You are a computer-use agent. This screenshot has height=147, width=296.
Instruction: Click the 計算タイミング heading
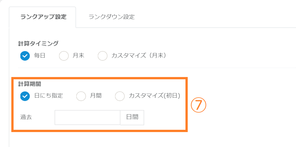point(38,43)
